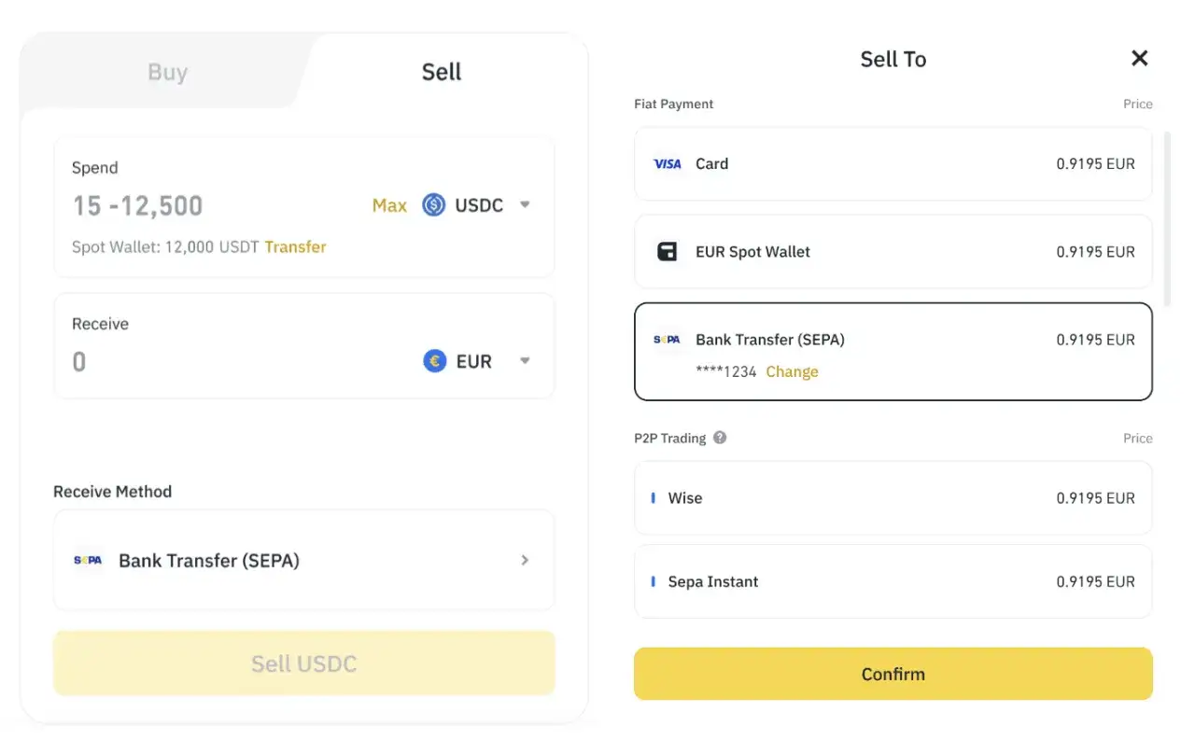Close the Sell To panel

(1139, 59)
